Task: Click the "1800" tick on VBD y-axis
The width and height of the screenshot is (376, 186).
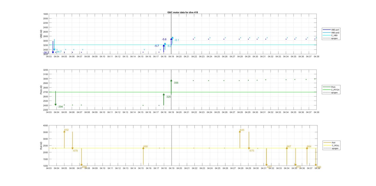Action: (x=46, y=14)
